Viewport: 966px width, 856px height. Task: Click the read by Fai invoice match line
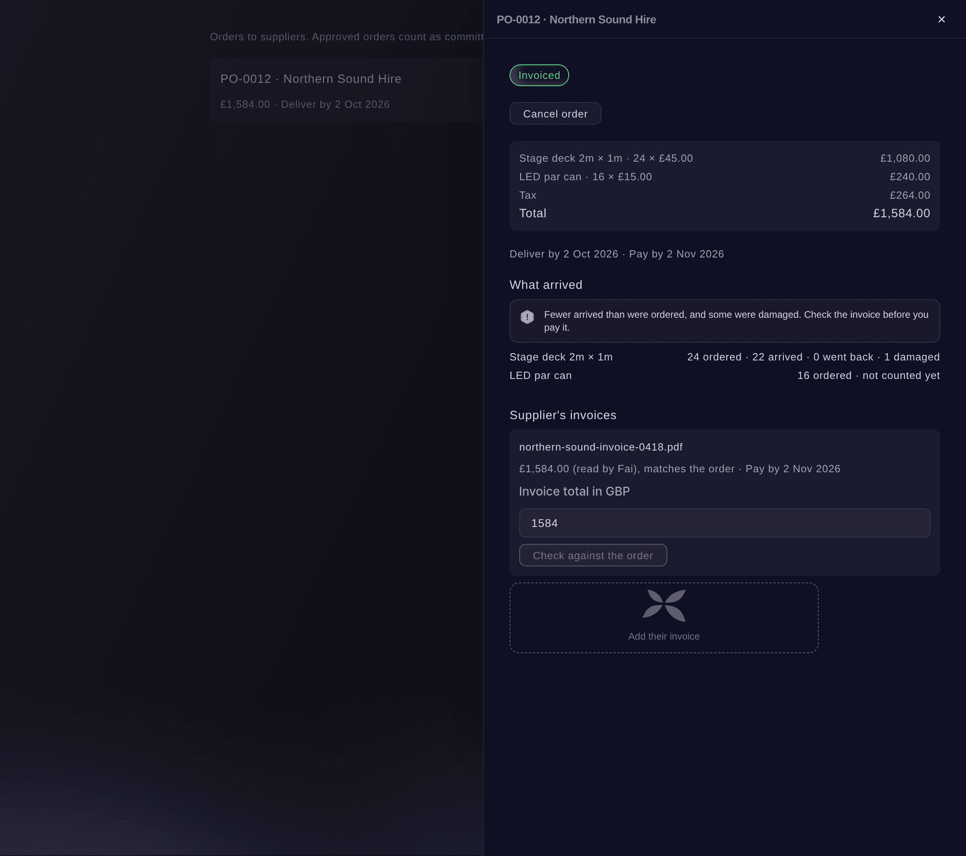[679, 469]
